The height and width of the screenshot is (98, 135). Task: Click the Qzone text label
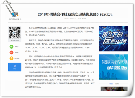tap(17, 58)
